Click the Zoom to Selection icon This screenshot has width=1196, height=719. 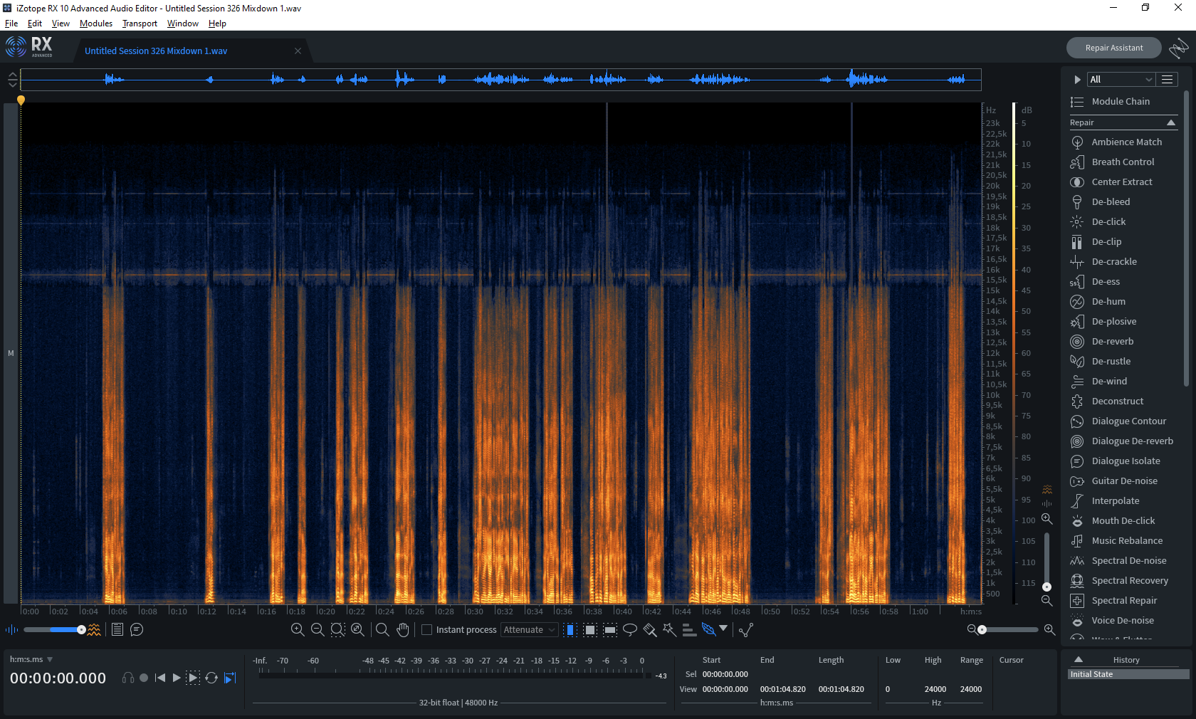pos(337,629)
